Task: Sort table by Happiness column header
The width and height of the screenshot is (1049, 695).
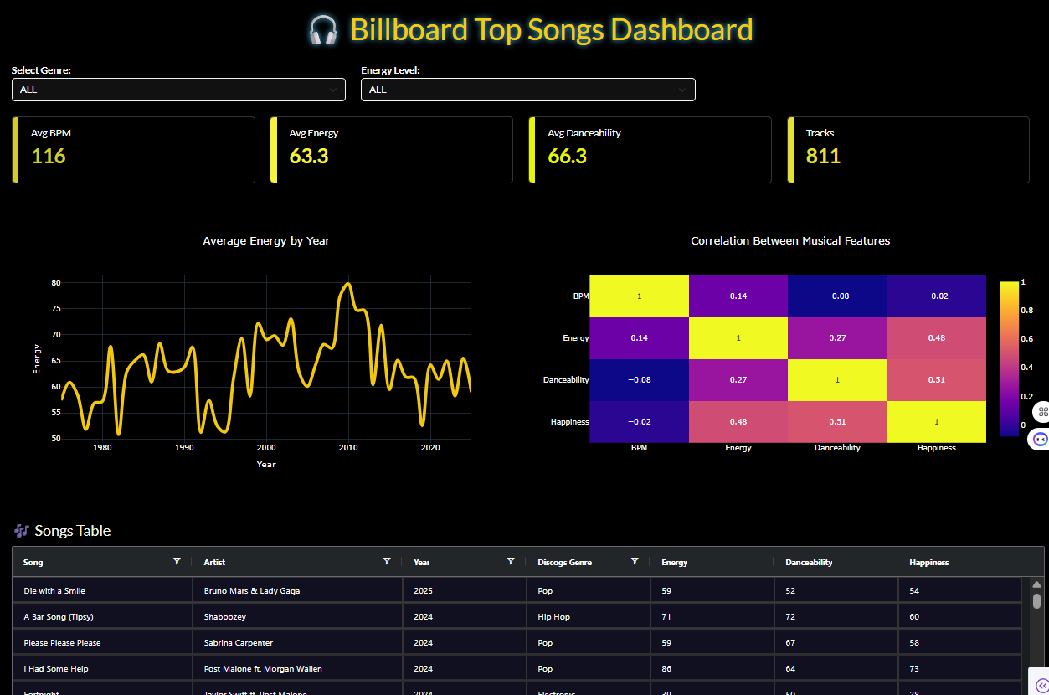Action: tap(928, 563)
